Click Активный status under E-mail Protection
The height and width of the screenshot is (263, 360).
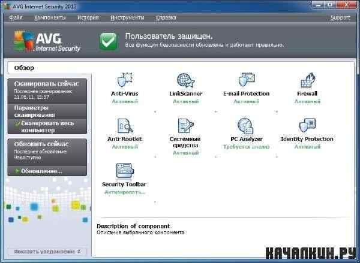(x=247, y=101)
